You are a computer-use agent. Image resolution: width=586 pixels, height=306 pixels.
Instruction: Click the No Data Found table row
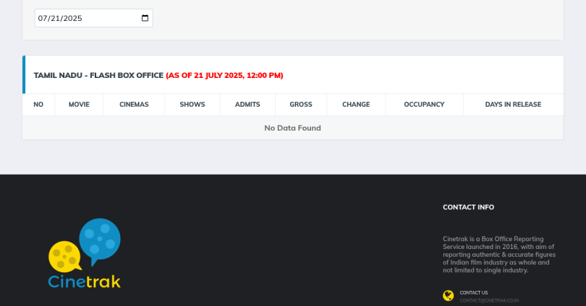click(292, 128)
